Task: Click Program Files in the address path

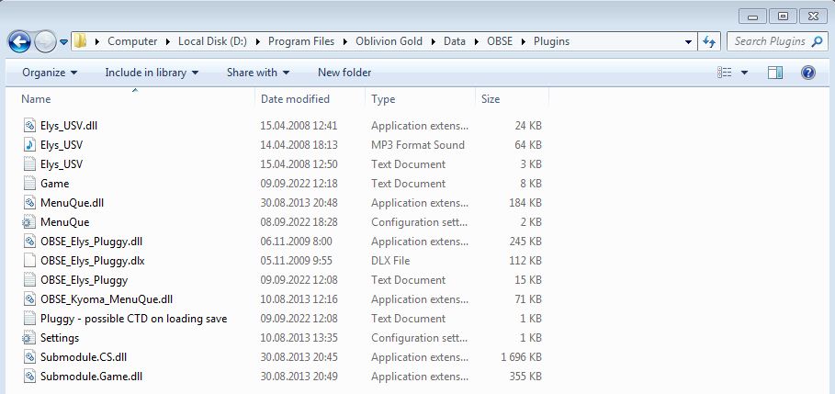Action: tap(301, 41)
